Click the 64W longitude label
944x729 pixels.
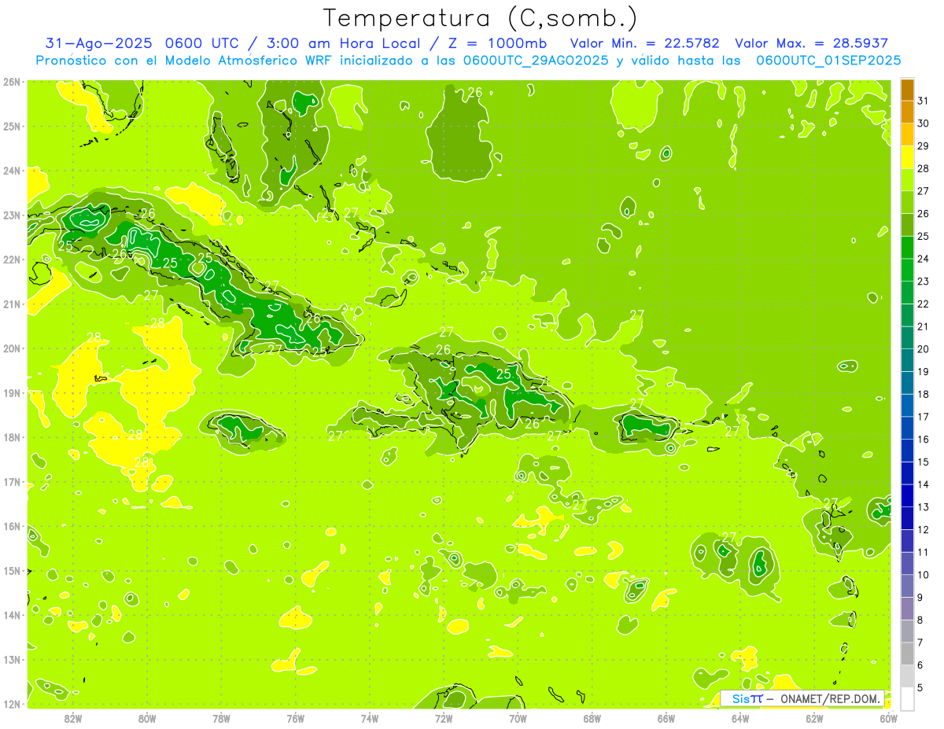(x=739, y=719)
